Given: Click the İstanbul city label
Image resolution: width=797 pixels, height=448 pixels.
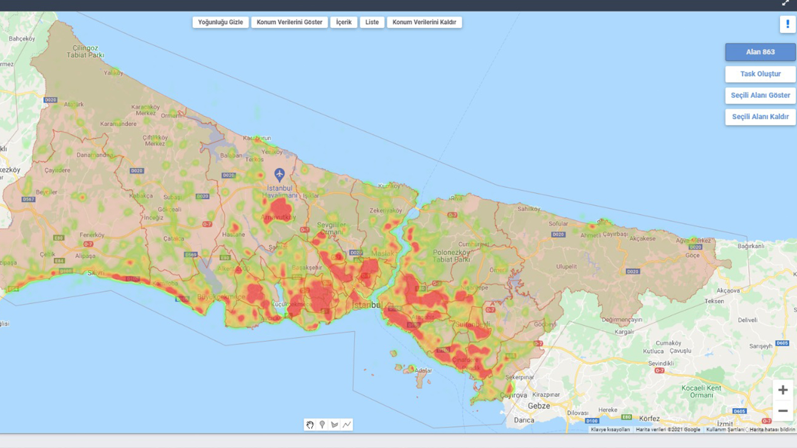Looking at the screenshot, I should pos(367,305).
